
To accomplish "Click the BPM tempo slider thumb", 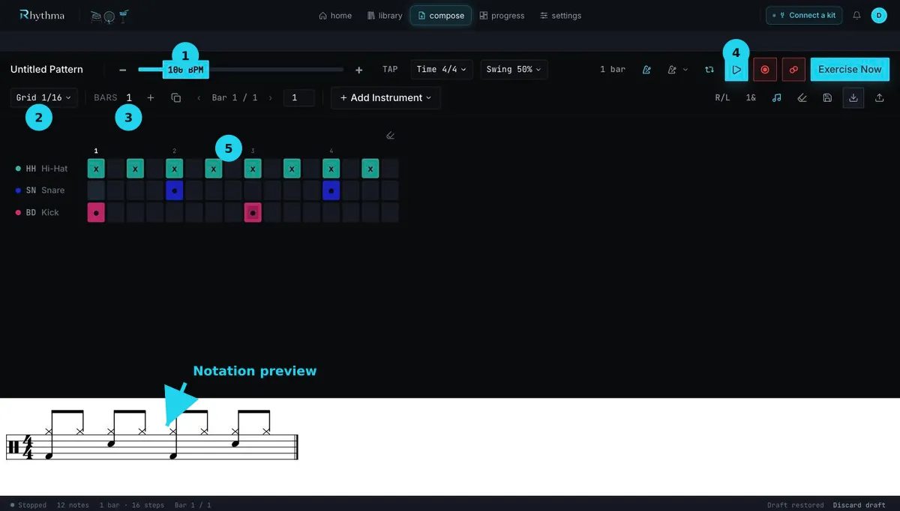I will click(185, 70).
